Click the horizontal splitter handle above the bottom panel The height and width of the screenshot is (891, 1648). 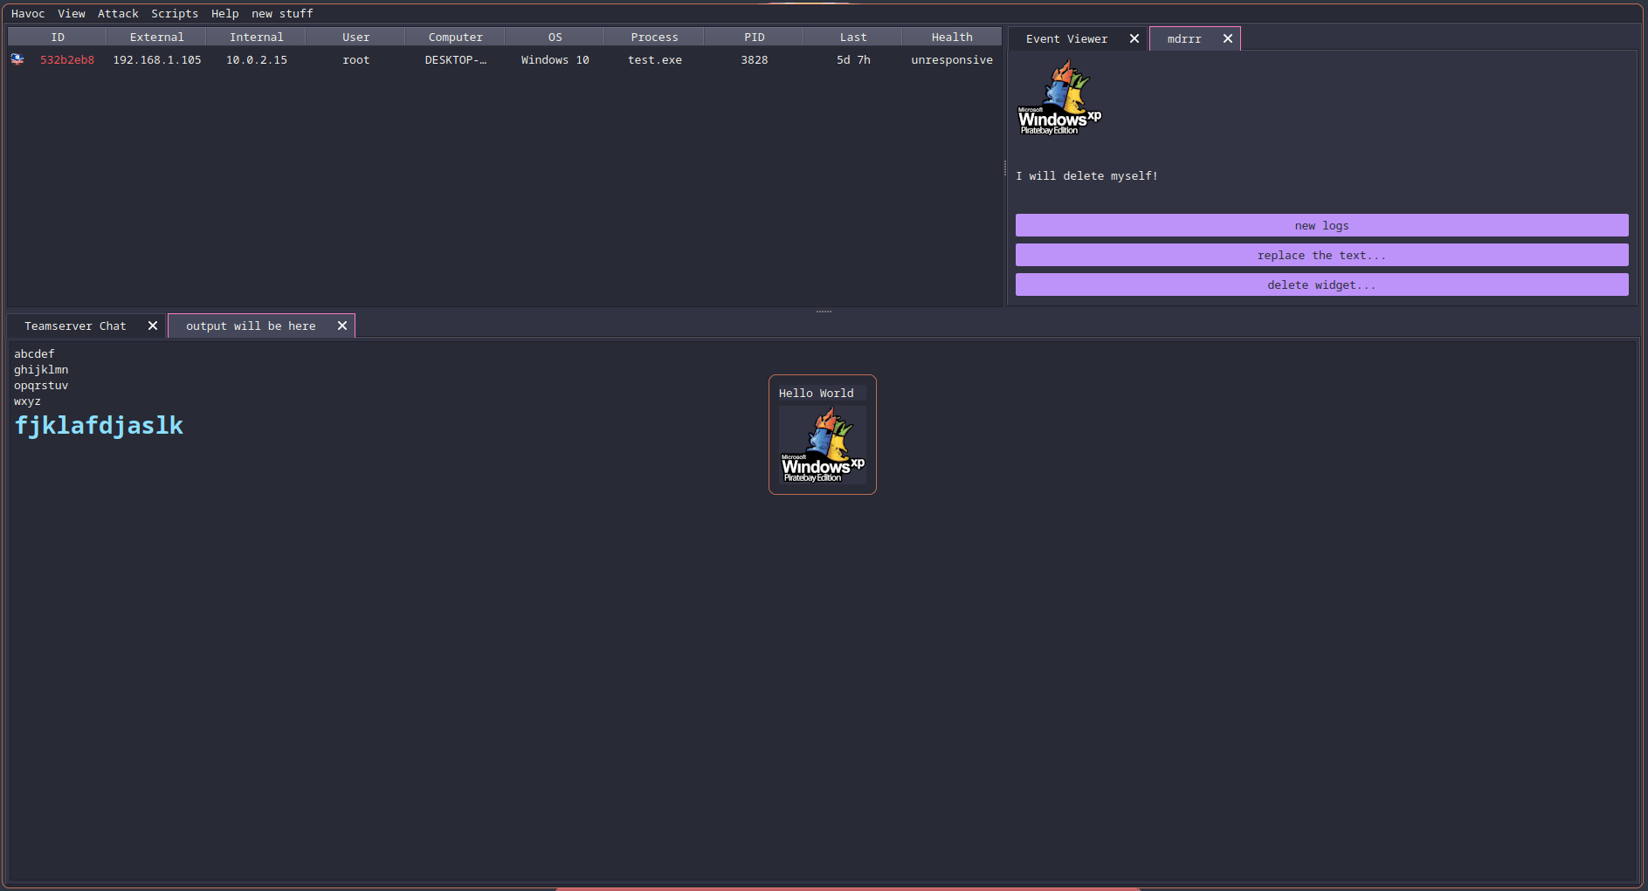point(824,311)
